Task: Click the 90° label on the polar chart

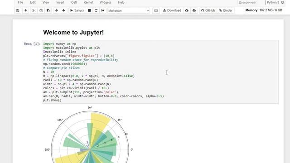Action: pos(90,108)
